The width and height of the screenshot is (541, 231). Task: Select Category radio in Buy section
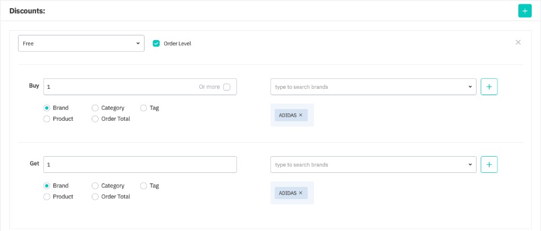coord(95,108)
